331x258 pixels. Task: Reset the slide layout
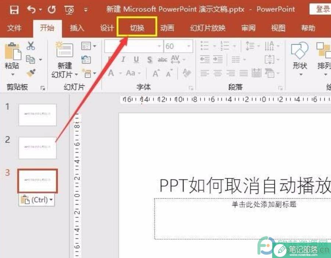coord(86,60)
